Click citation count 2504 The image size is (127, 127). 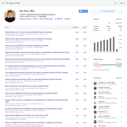[x=77, y=46]
